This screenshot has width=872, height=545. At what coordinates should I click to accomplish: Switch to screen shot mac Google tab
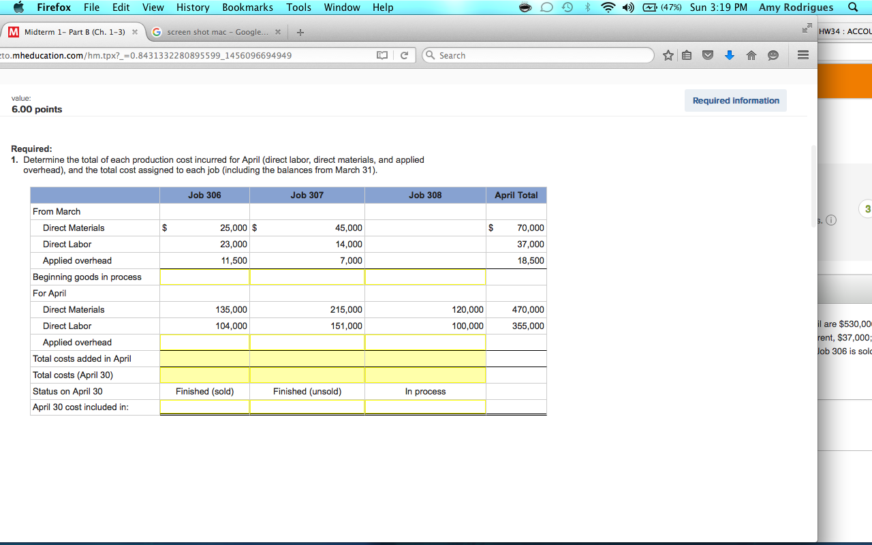(x=216, y=32)
